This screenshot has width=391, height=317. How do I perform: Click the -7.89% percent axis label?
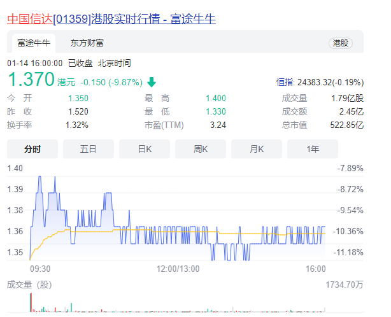coord(350,169)
